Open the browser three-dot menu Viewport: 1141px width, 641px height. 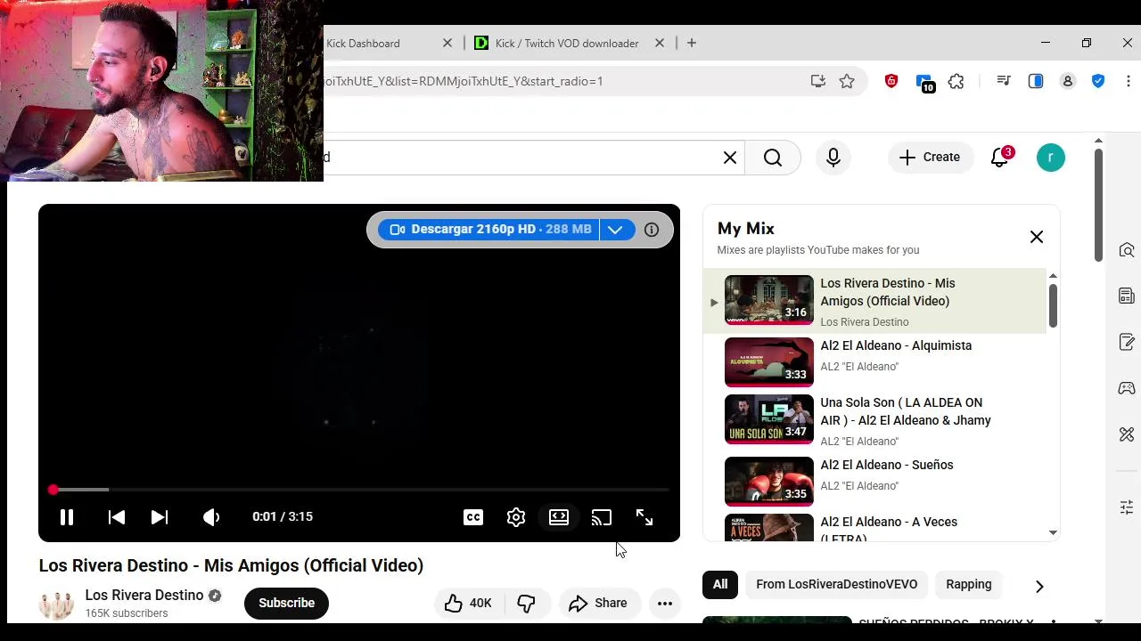coord(1129,81)
